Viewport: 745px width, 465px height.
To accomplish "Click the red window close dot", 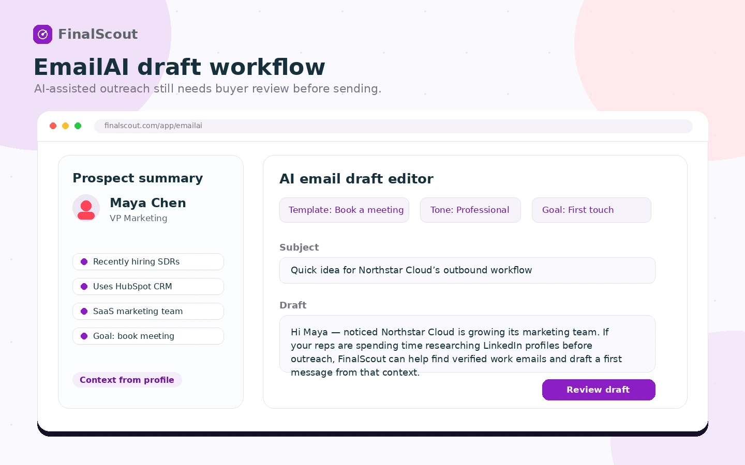I will 53,126.
